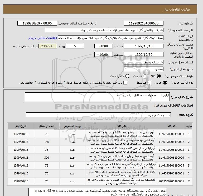Viewport: 203px width, 196px height.
Task: Click the نام کالا column header
Action: point(122,126)
